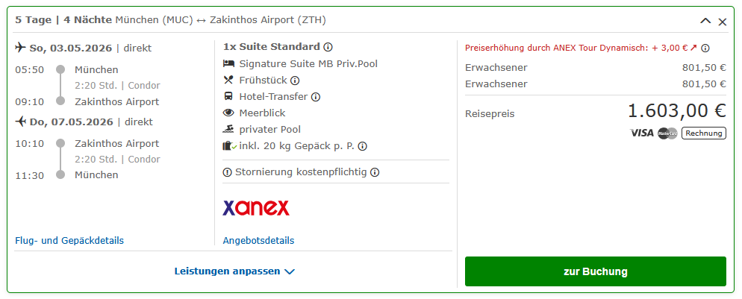Viewport: 742px width, 299px height.
Task: Click the return flight date Do, 07.05.2026
Action: click(x=72, y=122)
